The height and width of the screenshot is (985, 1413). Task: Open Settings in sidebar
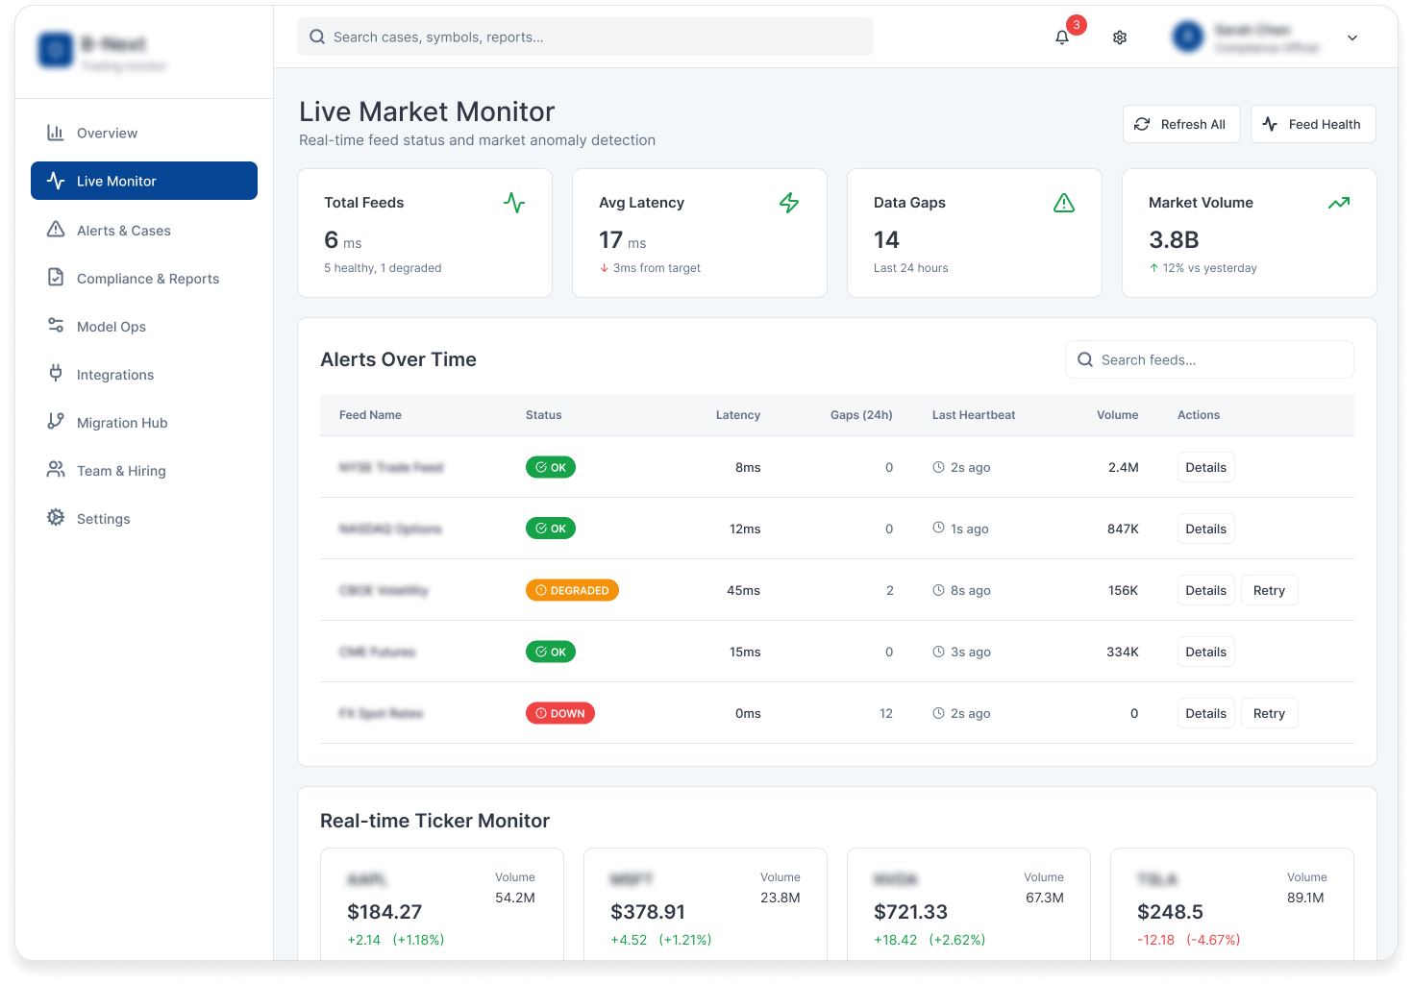(x=144, y=519)
